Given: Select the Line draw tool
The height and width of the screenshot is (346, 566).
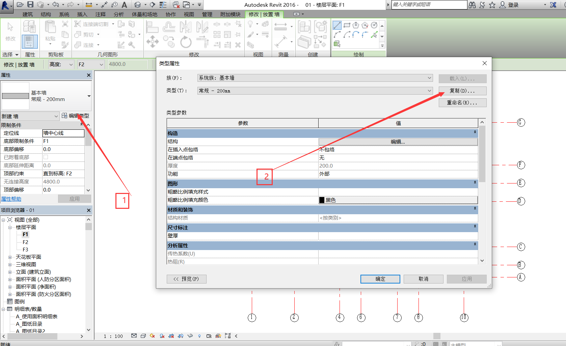Looking at the screenshot, I should 337,25.
